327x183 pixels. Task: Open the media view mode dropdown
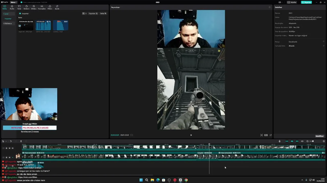pyautogui.click(x=84, y=13)
